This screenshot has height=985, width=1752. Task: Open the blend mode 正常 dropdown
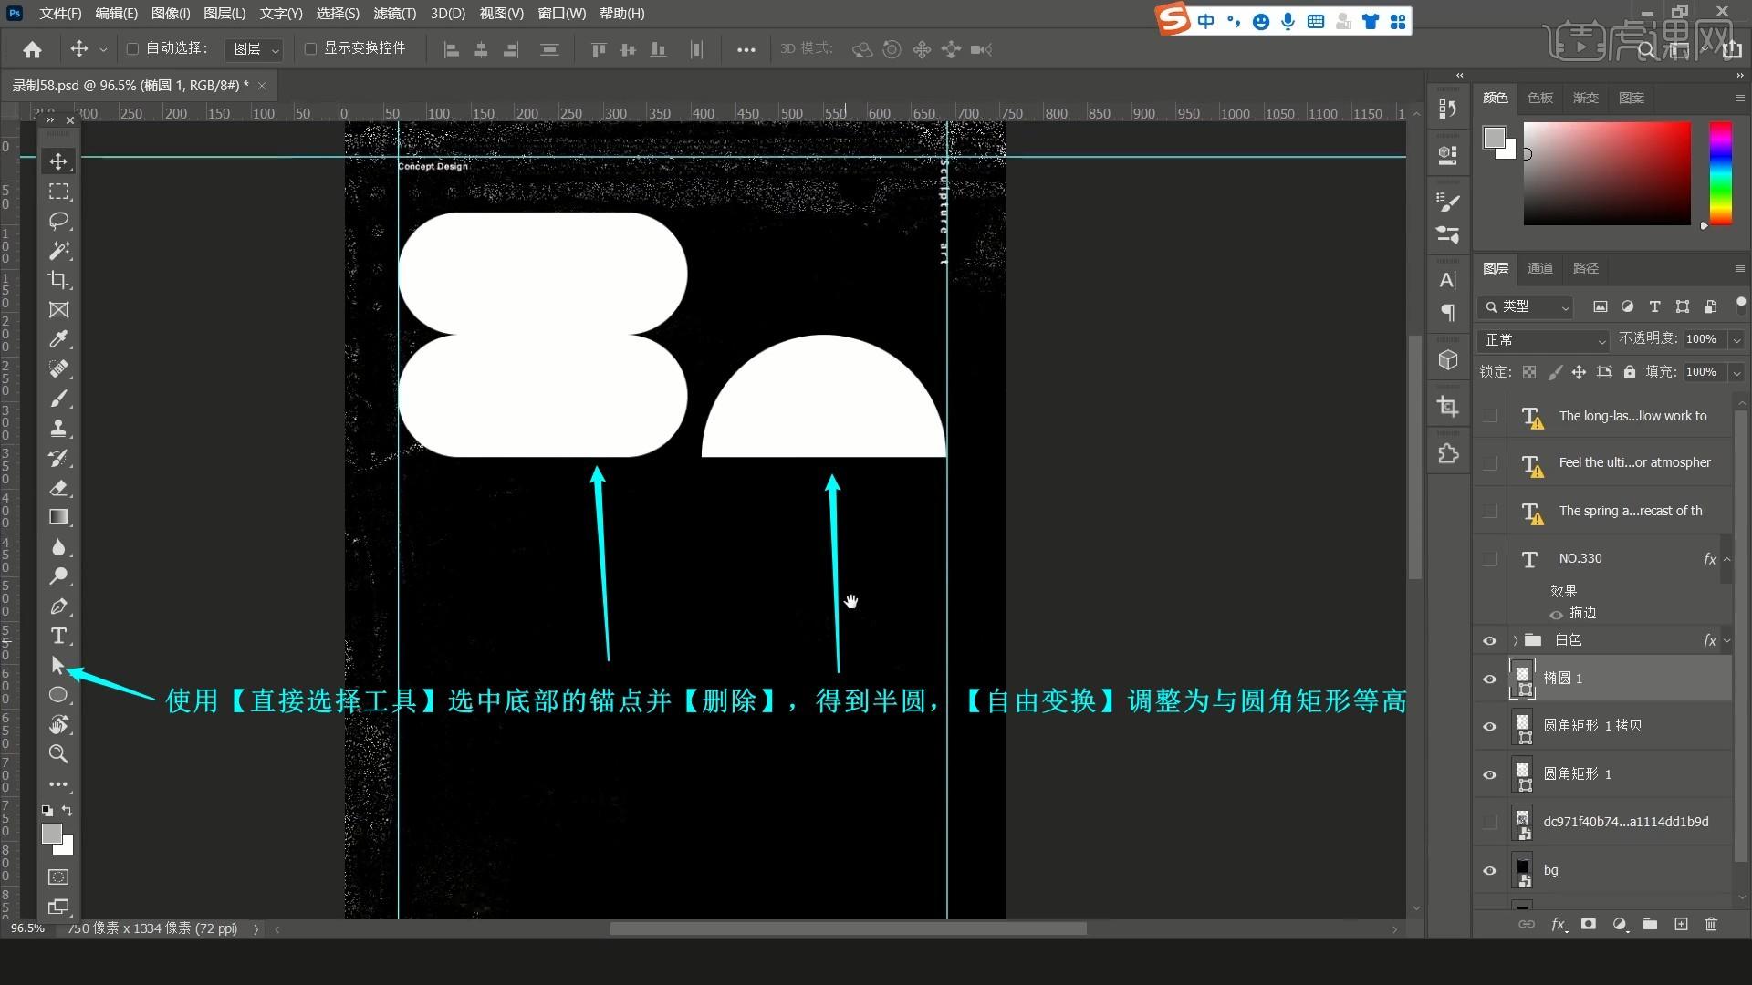[1542, 340]
